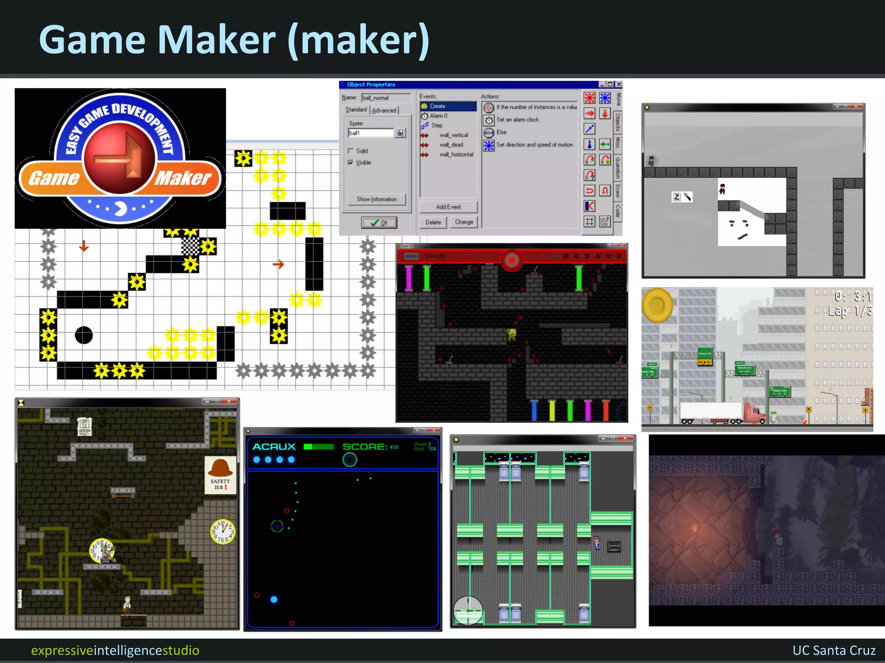
Task: Open the sprite chooser button beside ball1
Action: pos(400,133)
